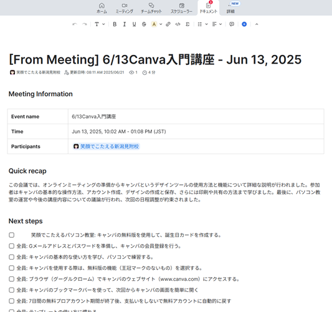Toggle Italic formatting

pyautogui.click(x=125, y=24)
